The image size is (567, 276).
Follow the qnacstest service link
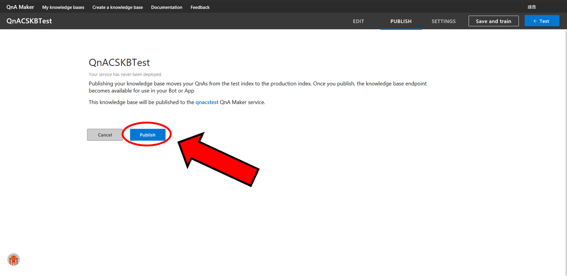207,102
